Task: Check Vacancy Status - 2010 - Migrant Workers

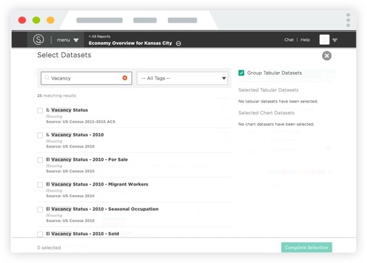Action: (40, 185)
